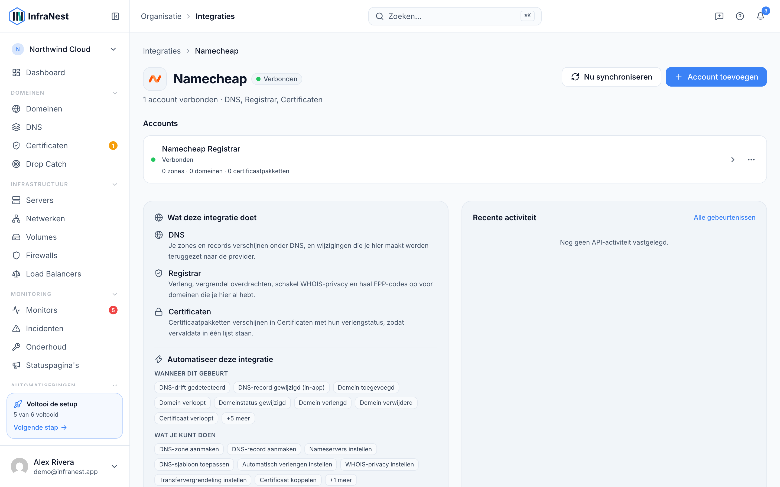Select the Domein verloopt chip

183,403
